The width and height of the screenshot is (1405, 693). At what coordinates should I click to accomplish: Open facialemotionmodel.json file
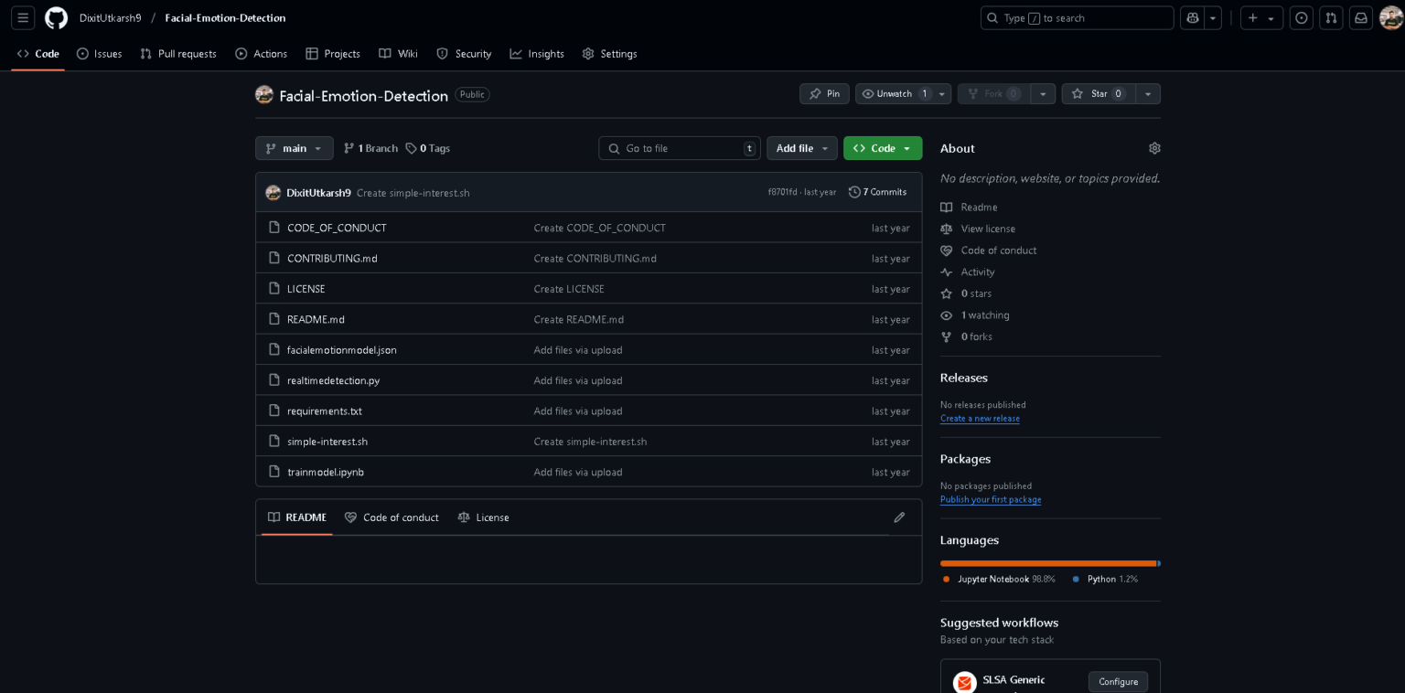pos(342,350)
